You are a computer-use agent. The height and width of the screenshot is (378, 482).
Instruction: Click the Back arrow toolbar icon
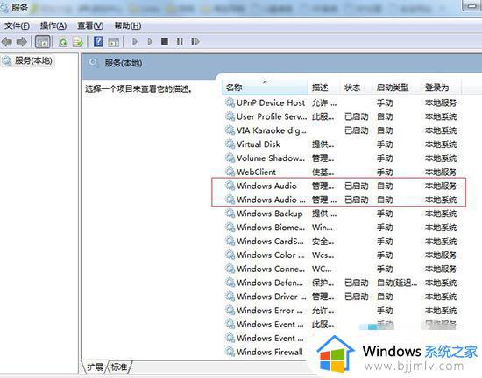click(7, 41)
